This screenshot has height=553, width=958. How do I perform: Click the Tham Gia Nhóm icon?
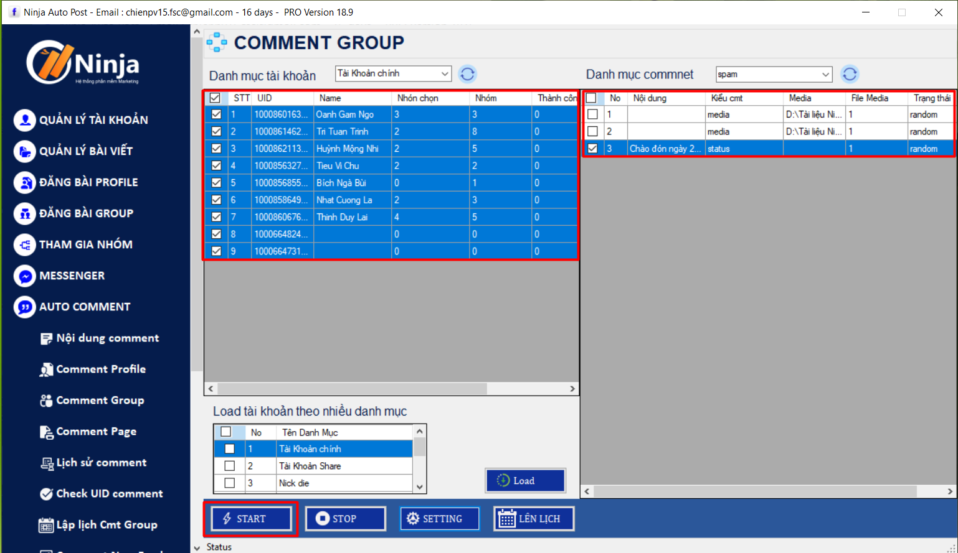(x=24, y=244)
